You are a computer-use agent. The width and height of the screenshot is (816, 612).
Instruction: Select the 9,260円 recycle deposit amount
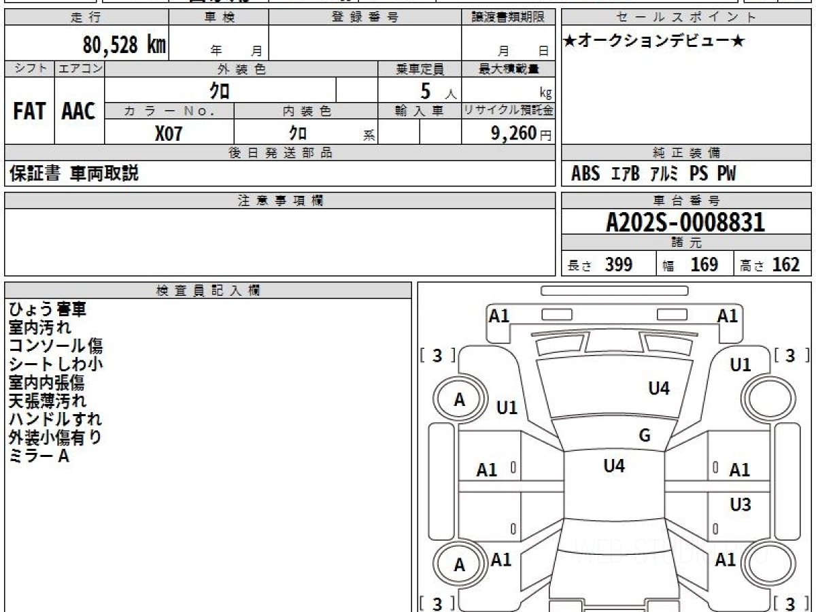pos(521,133)
